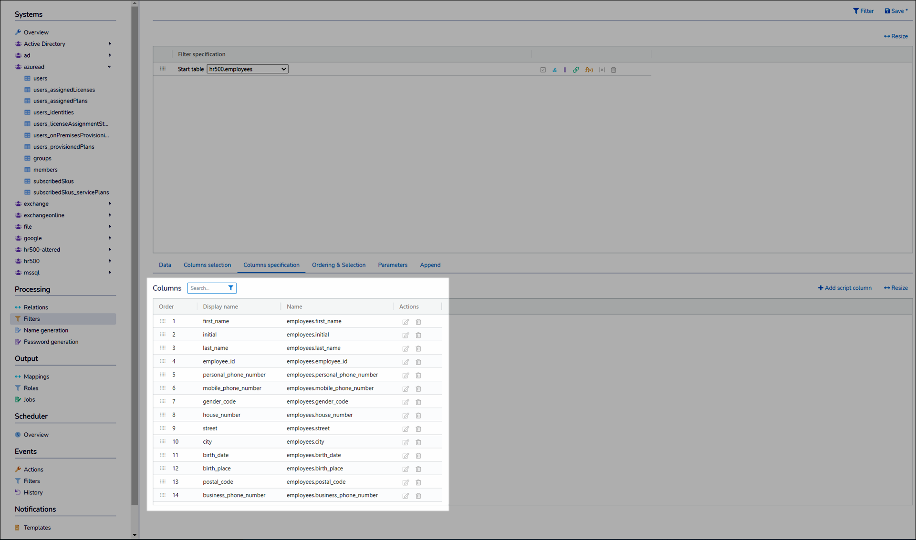Click the funnel icon in Columns search

231,288
